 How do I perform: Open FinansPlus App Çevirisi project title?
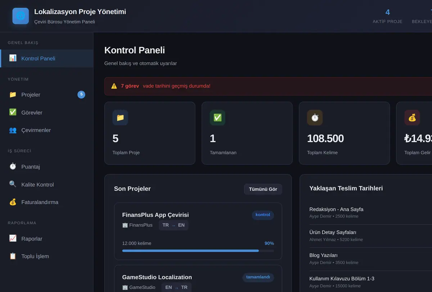pyautogui.click(x=156, y=215)
